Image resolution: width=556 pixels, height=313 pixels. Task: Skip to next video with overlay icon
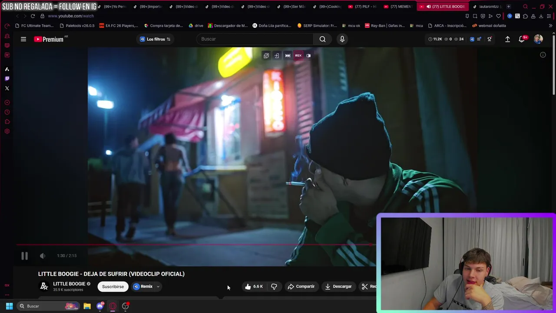click(288, 56)
